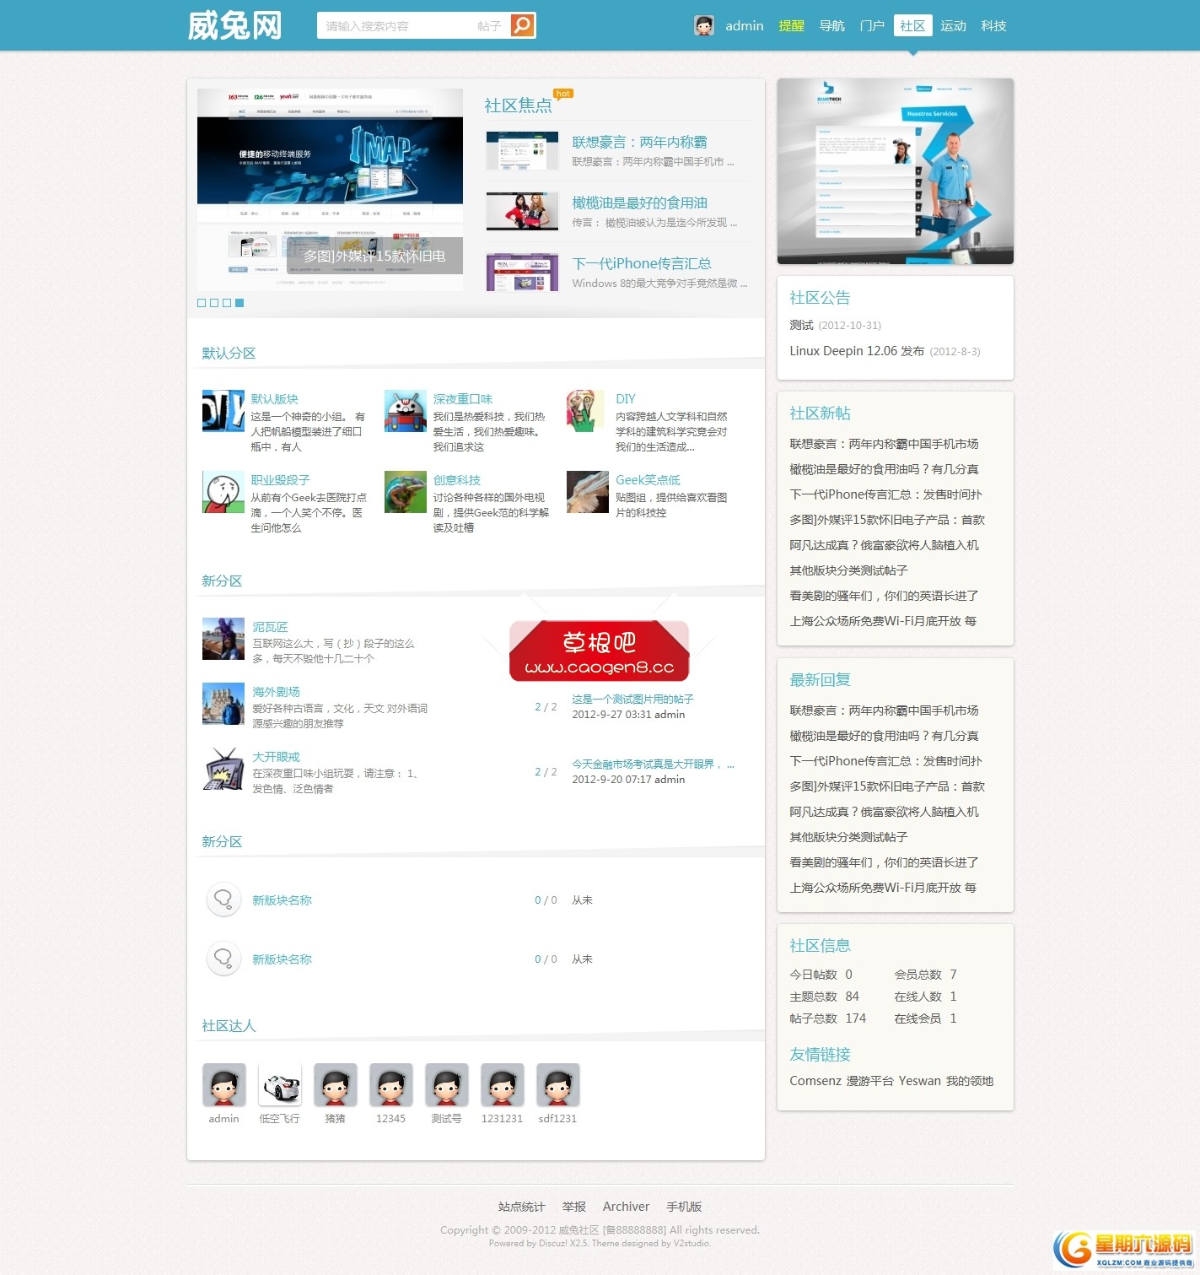This screenshot has width=1200, height=1275.
Task: Open the 提醒 notifications menu
Action: (x=791, y=26)
